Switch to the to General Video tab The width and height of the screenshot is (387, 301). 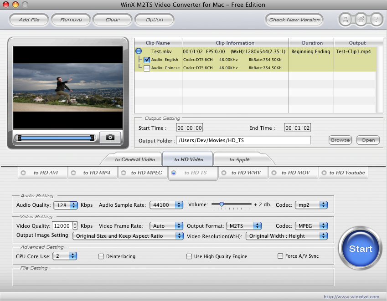coord(135,159)
